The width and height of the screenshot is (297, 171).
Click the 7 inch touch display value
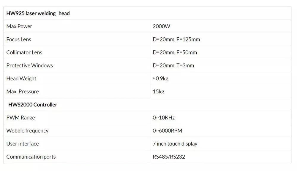pos(175,144)
